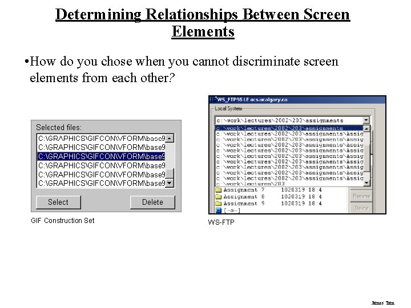
Task: Click the [-a-] drive icon
Action: (218, 210)
